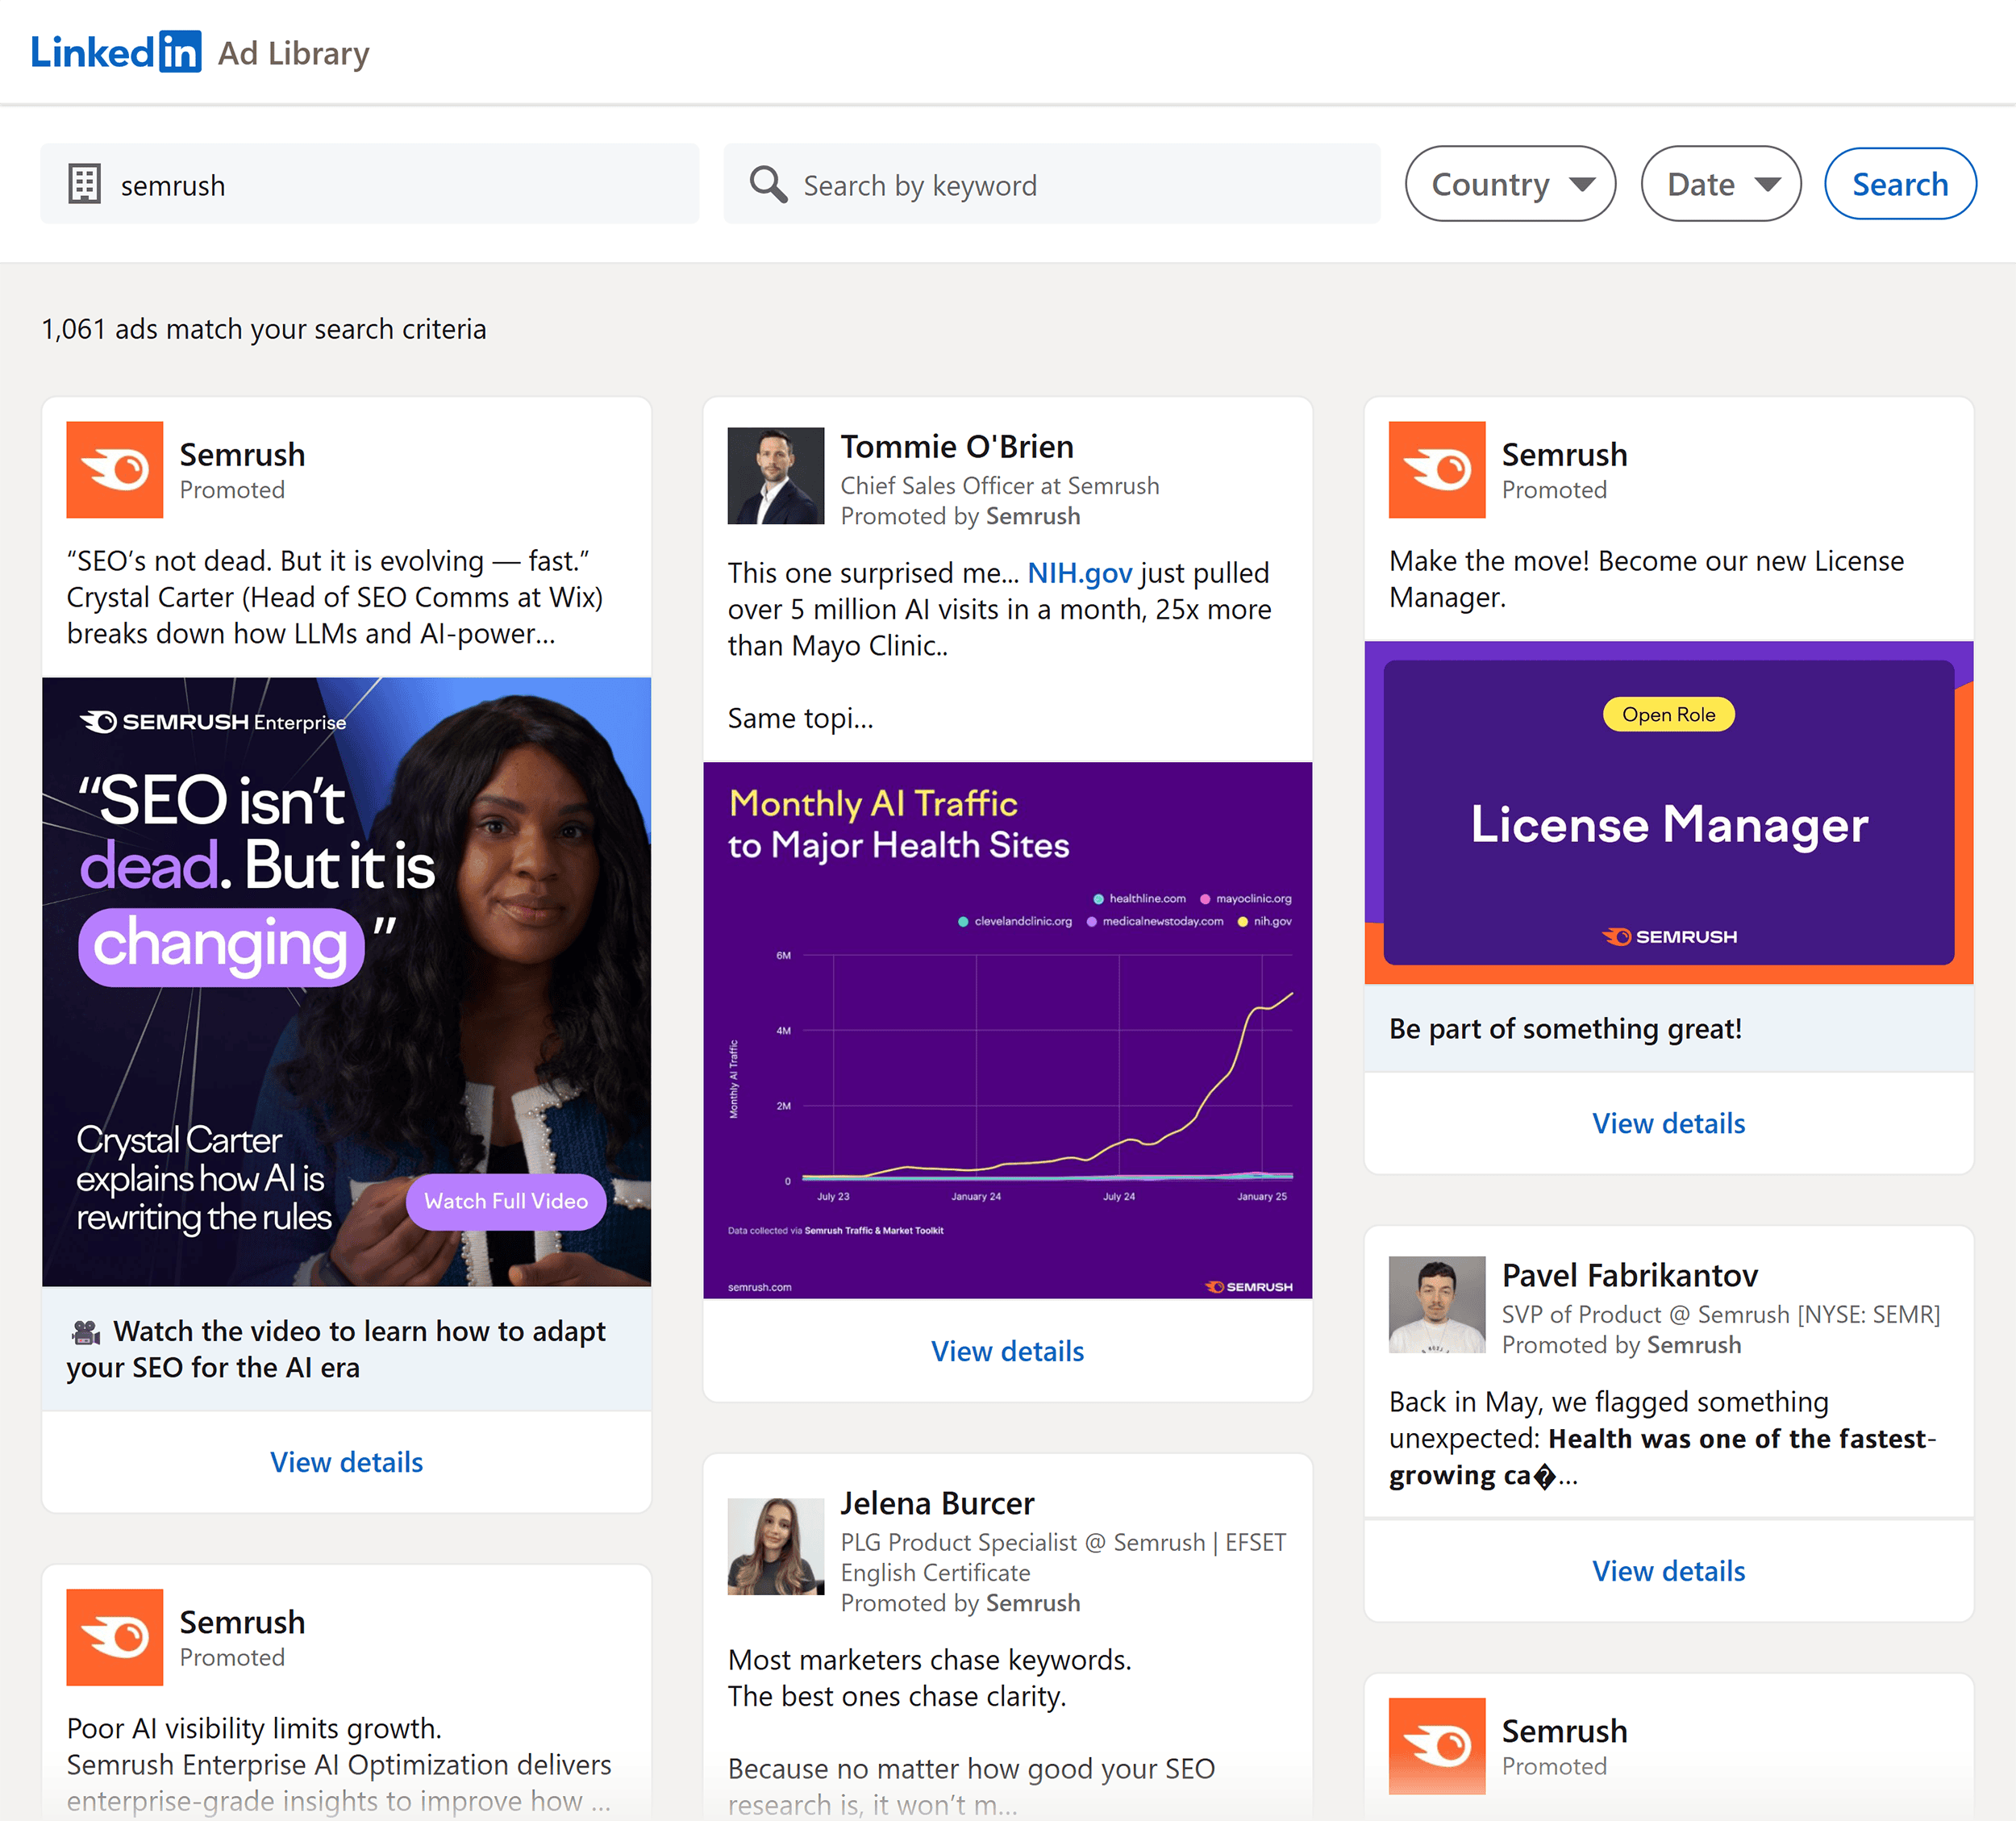Open the NIH.gov link

click(x=1080, y=573)
